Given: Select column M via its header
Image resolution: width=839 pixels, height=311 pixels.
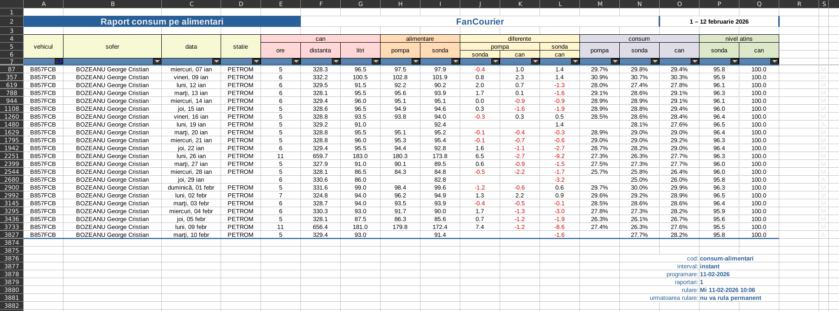Looking at the screenshot, I should click(x=599, y=4).
